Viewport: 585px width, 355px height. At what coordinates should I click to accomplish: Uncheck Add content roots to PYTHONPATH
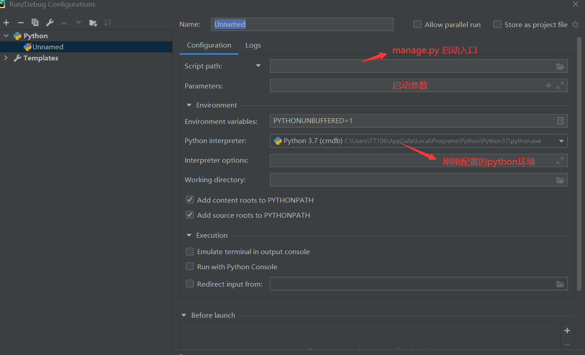click(x=190, y=200)
